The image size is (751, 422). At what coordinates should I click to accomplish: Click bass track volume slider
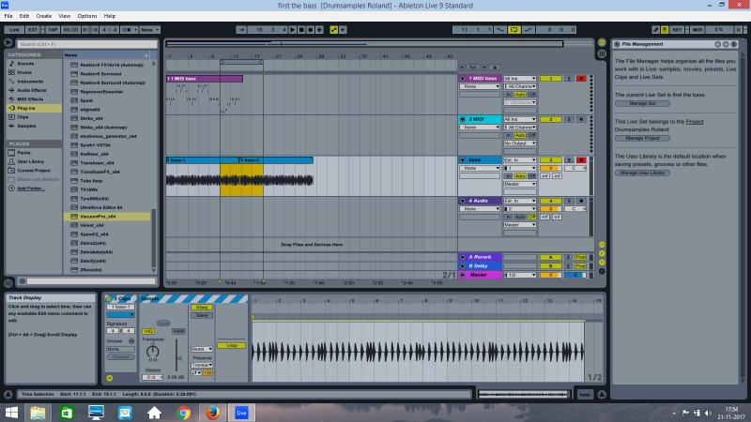click(x=551, y=168)
